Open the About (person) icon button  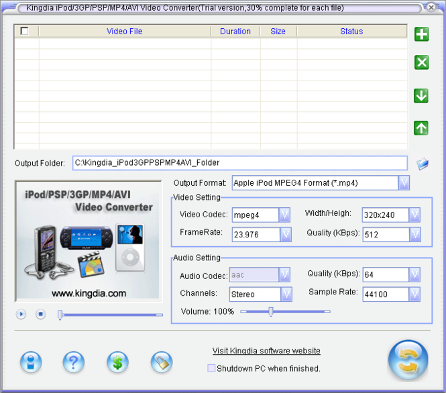coord(31,362)
